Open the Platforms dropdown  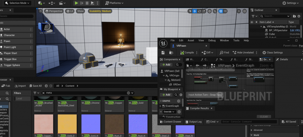[x=115, y=3]
